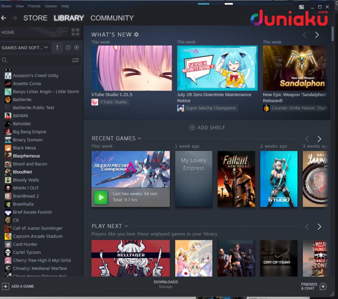Go forward with the right arrow
Screen dimensions: 338x299
[x=15, y=18]
